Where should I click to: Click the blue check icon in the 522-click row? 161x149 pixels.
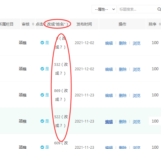click(x=42, y=121)
